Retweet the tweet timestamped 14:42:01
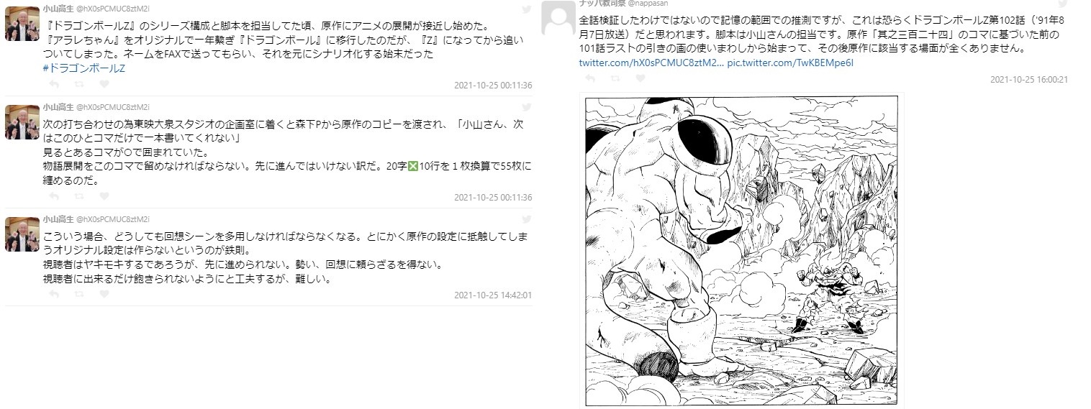This screenshot has width=1091, height=409. tap(79, 295)
